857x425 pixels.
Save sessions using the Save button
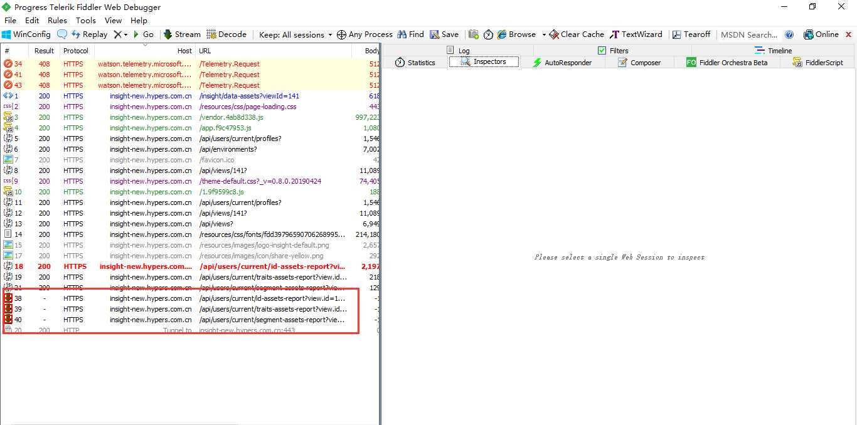[x=444, y=34]
